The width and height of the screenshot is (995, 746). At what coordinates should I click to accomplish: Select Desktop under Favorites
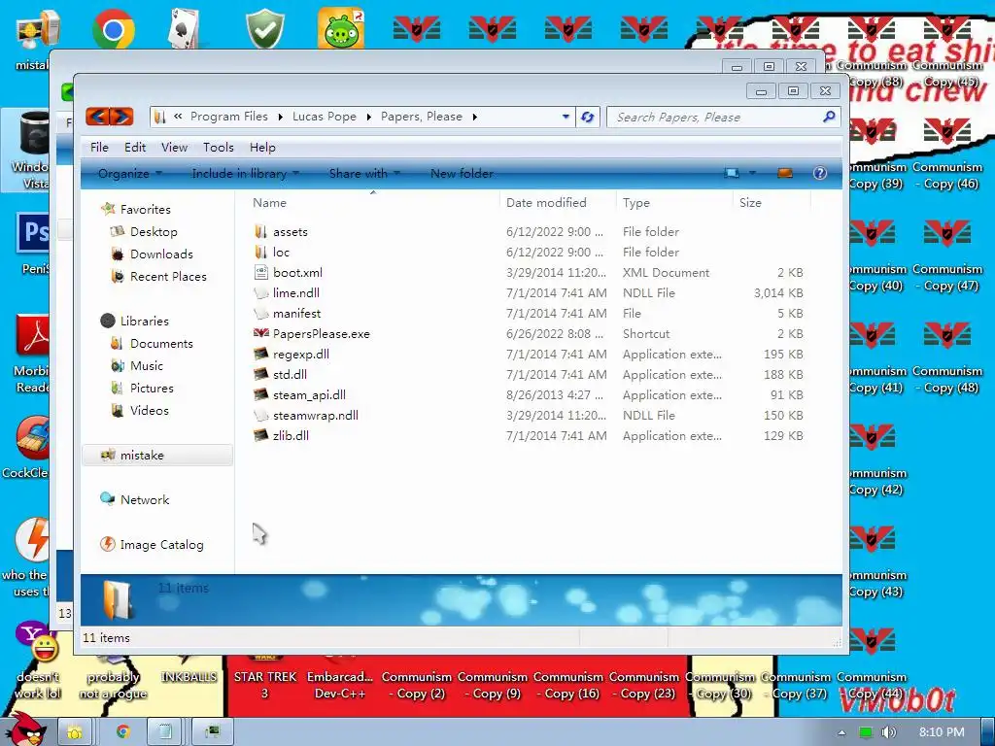pyautogui.click(x=154, y=231)
